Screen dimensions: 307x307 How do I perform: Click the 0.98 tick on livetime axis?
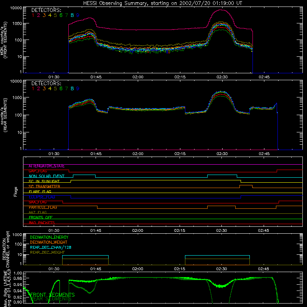pyautogui.click(x=17, y=278)
